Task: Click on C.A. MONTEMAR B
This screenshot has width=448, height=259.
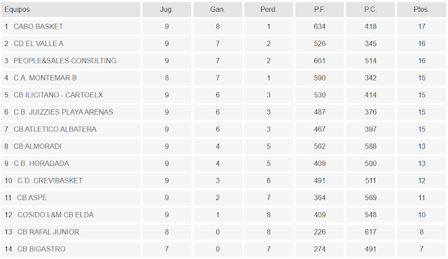Action: point(45,78)
